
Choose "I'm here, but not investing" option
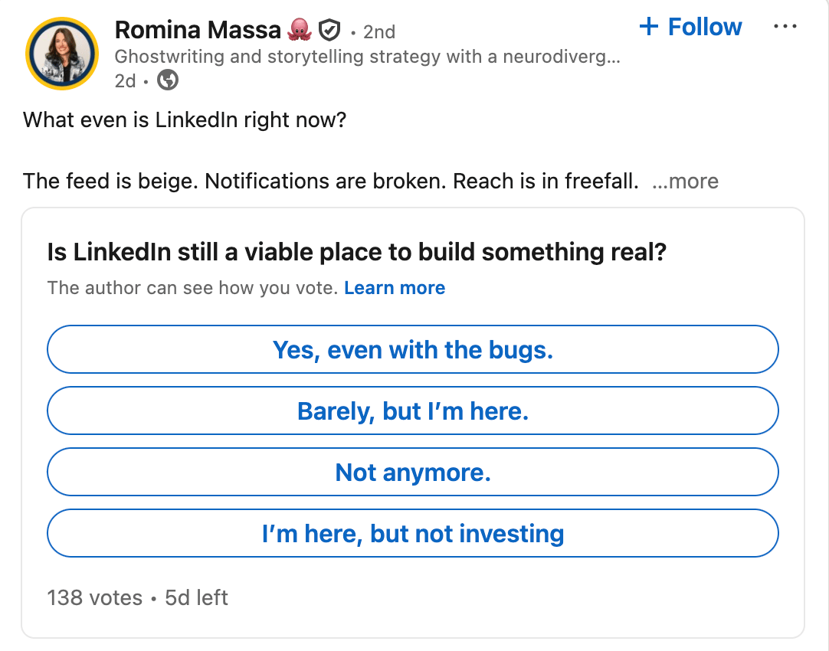click(x=413, y=534)
